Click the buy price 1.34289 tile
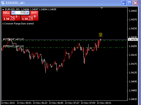The width and height of the screenshot is (141, 105). pos(29,18)
